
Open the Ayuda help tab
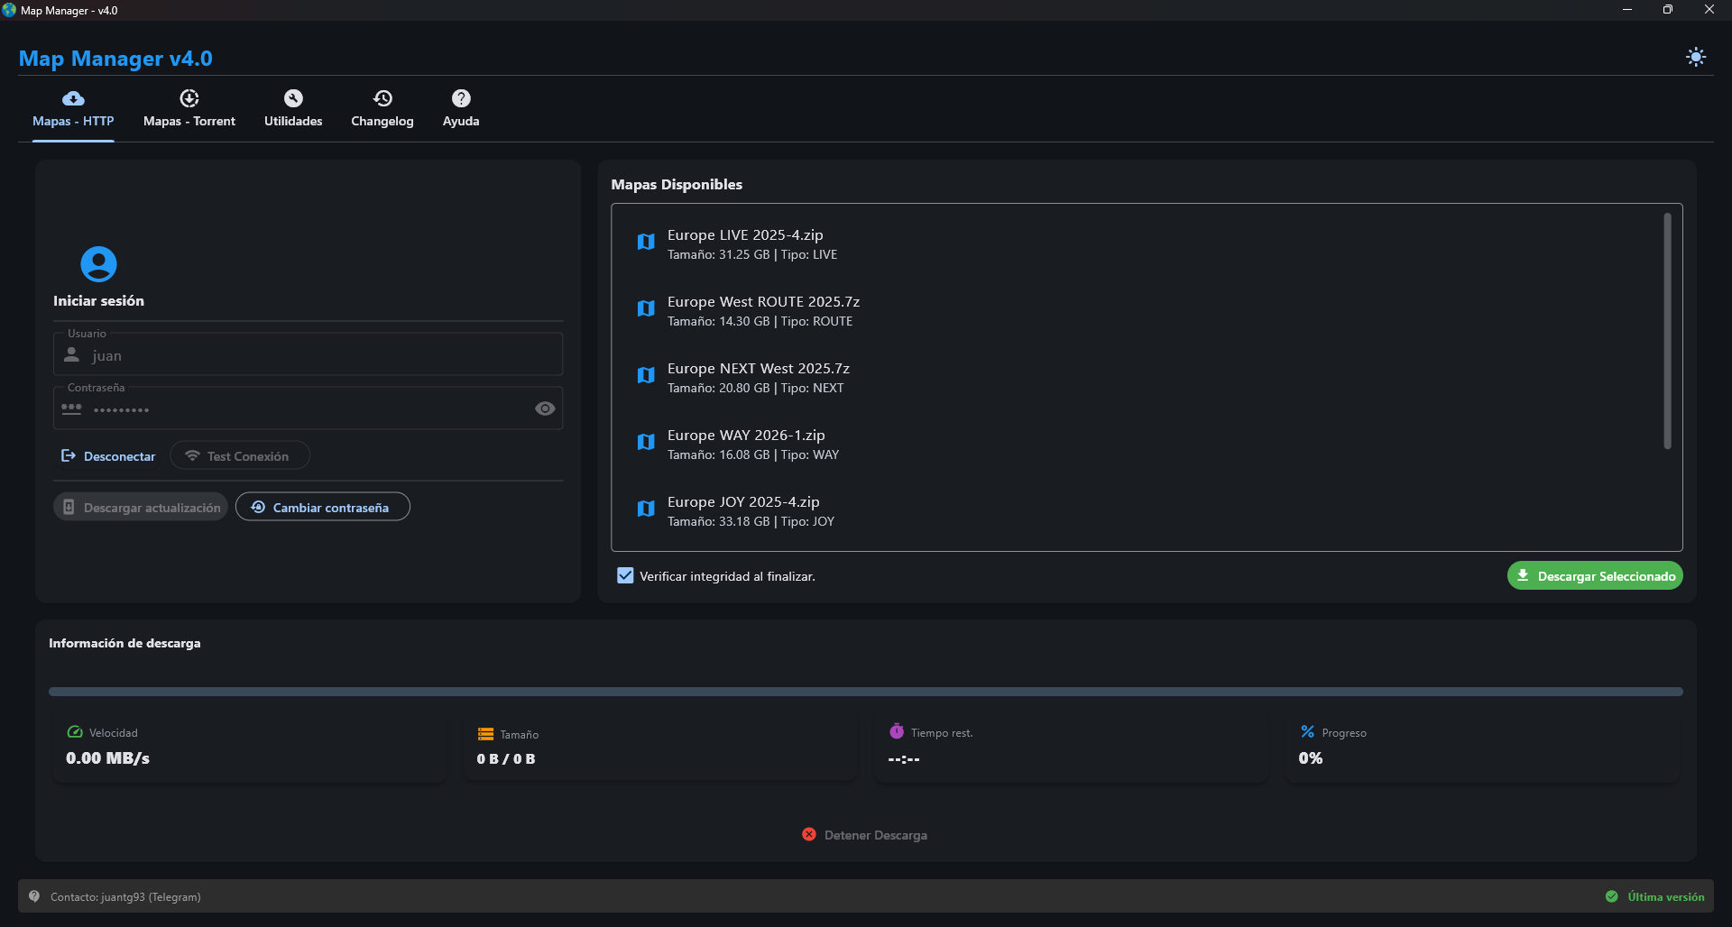(x=461, y=108)
